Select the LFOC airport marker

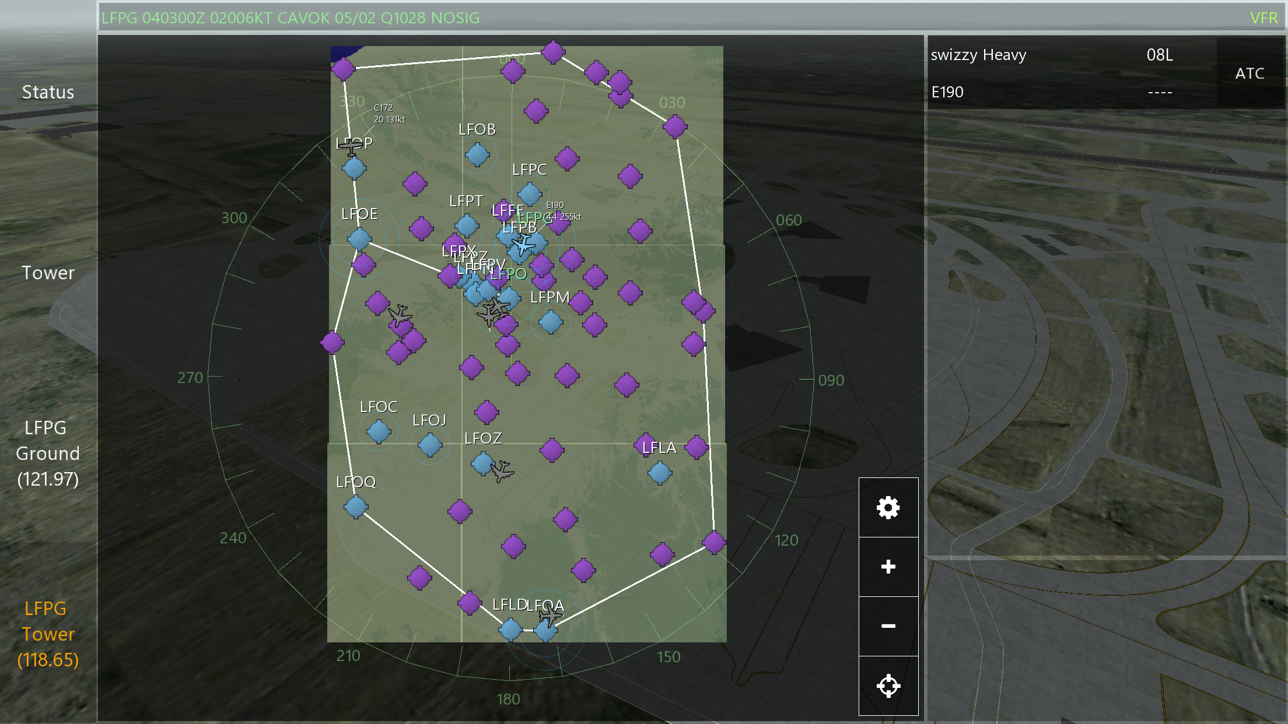point(379,431)
